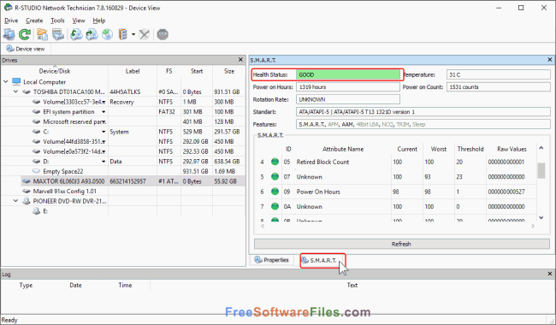Switch to the Properties tab

tap(272, 260)
